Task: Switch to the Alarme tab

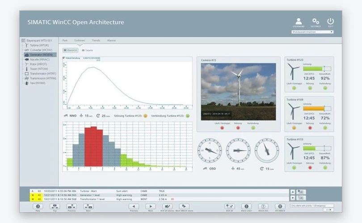Action: pos(111,40)
